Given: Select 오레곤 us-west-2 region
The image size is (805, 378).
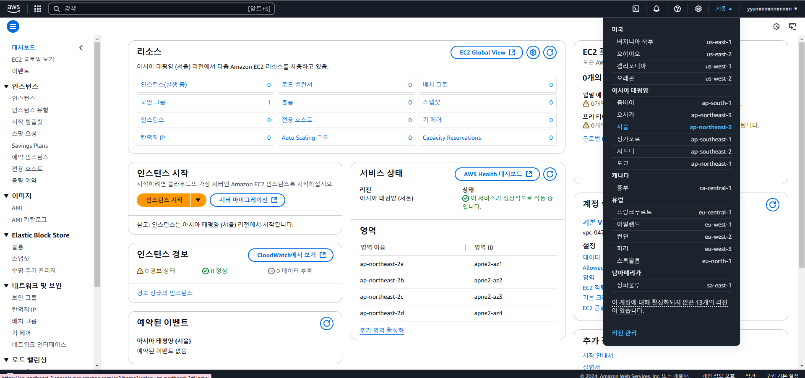Looking at the screenshot, I should point(672,78).
